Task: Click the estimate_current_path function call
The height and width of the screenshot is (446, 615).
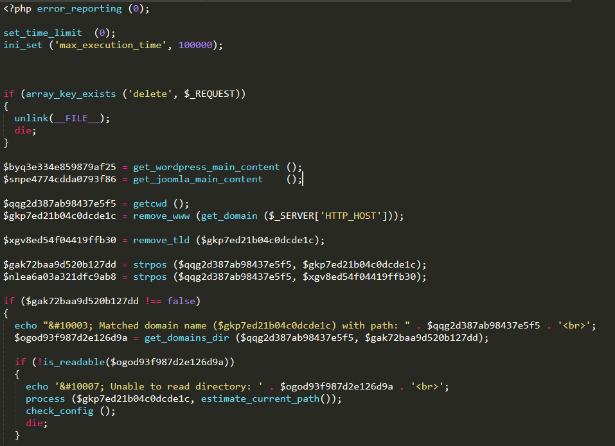Action: (x=260, y=399)
